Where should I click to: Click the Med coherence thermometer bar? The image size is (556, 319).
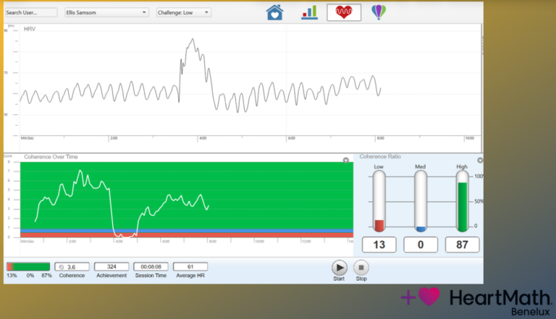click(421, 201)
